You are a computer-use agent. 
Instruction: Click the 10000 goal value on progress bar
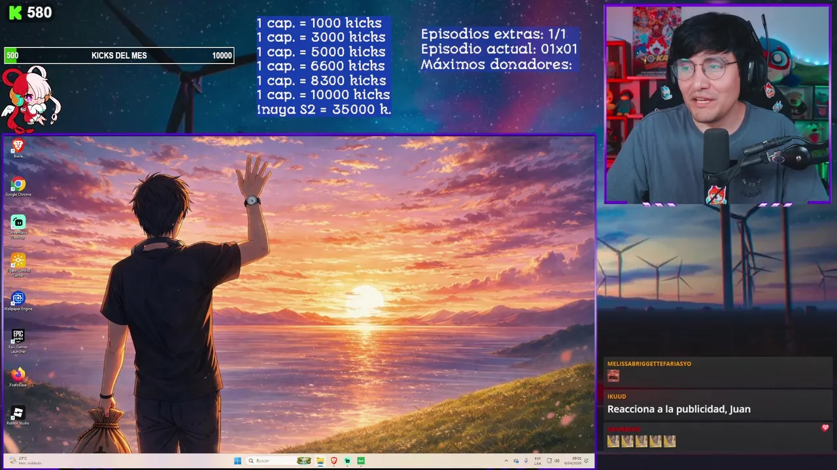pos(222,55)
